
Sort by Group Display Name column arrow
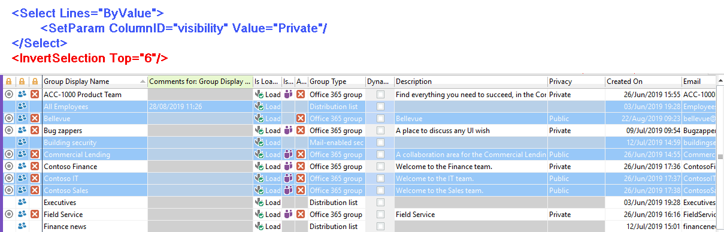pyautogui.click(x=143, y=81)
